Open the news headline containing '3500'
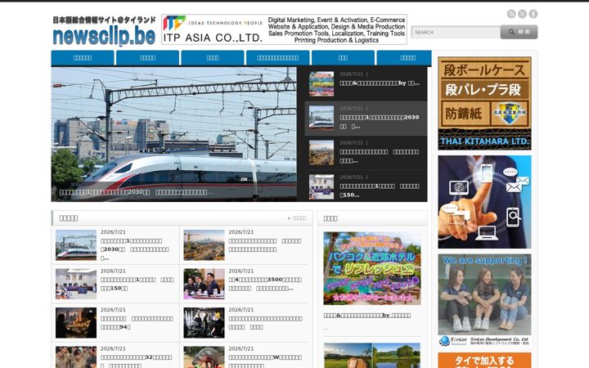Image resolution: width=589 pixels, height=368 pixels. click(x=265, y=284)
